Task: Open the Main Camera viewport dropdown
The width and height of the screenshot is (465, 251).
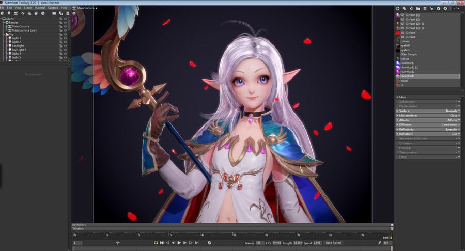Action: pos(85,8)
